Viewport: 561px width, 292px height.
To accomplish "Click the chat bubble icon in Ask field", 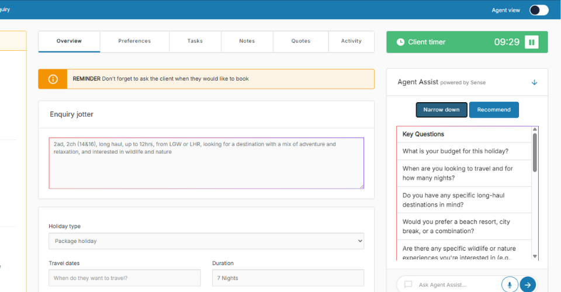I will 408,284.
